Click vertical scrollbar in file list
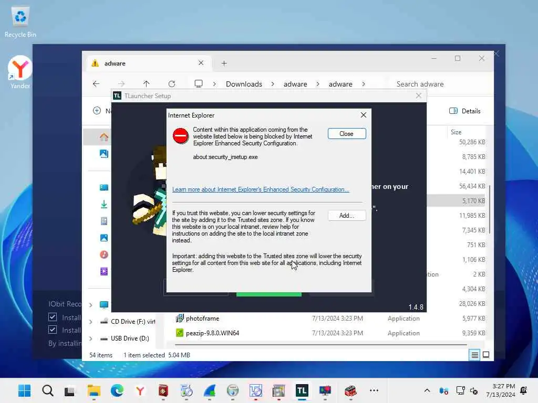538x403 pixels. tap(490, 209)
